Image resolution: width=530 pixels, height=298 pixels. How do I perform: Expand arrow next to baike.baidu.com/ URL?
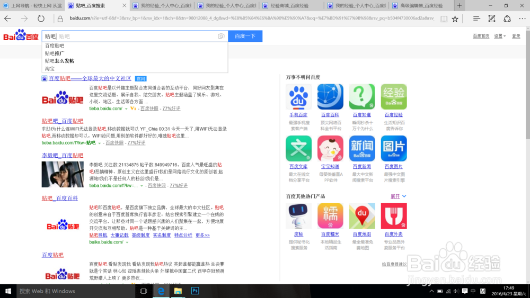point(127,242)
